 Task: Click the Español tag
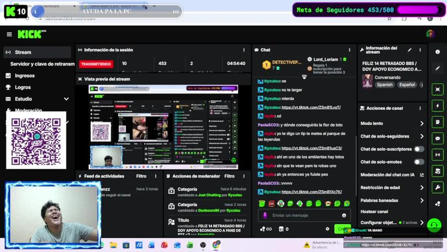point(407,85)
